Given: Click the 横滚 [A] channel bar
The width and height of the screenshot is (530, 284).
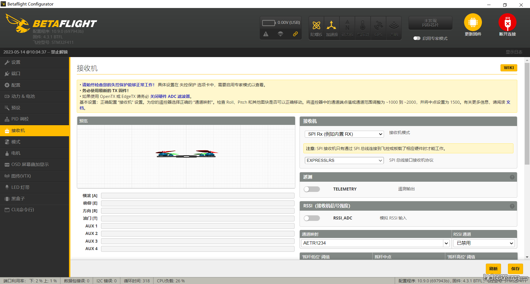Looking at the screenshot, I should click(x=198, y=196).
